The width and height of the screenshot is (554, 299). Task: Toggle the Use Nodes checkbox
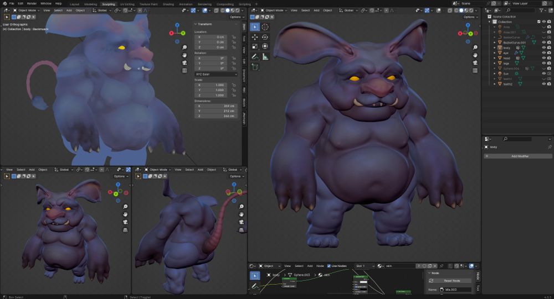(329, 266)
